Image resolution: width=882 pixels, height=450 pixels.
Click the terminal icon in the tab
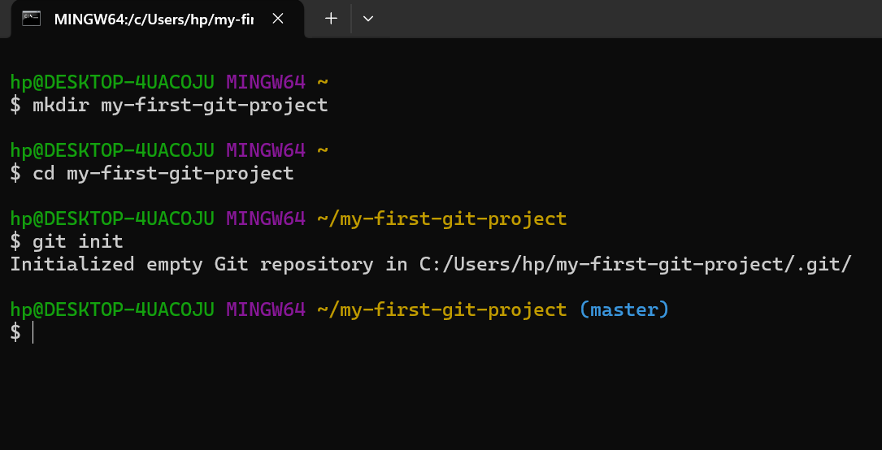pyautogui.click(x=32, y=19)
